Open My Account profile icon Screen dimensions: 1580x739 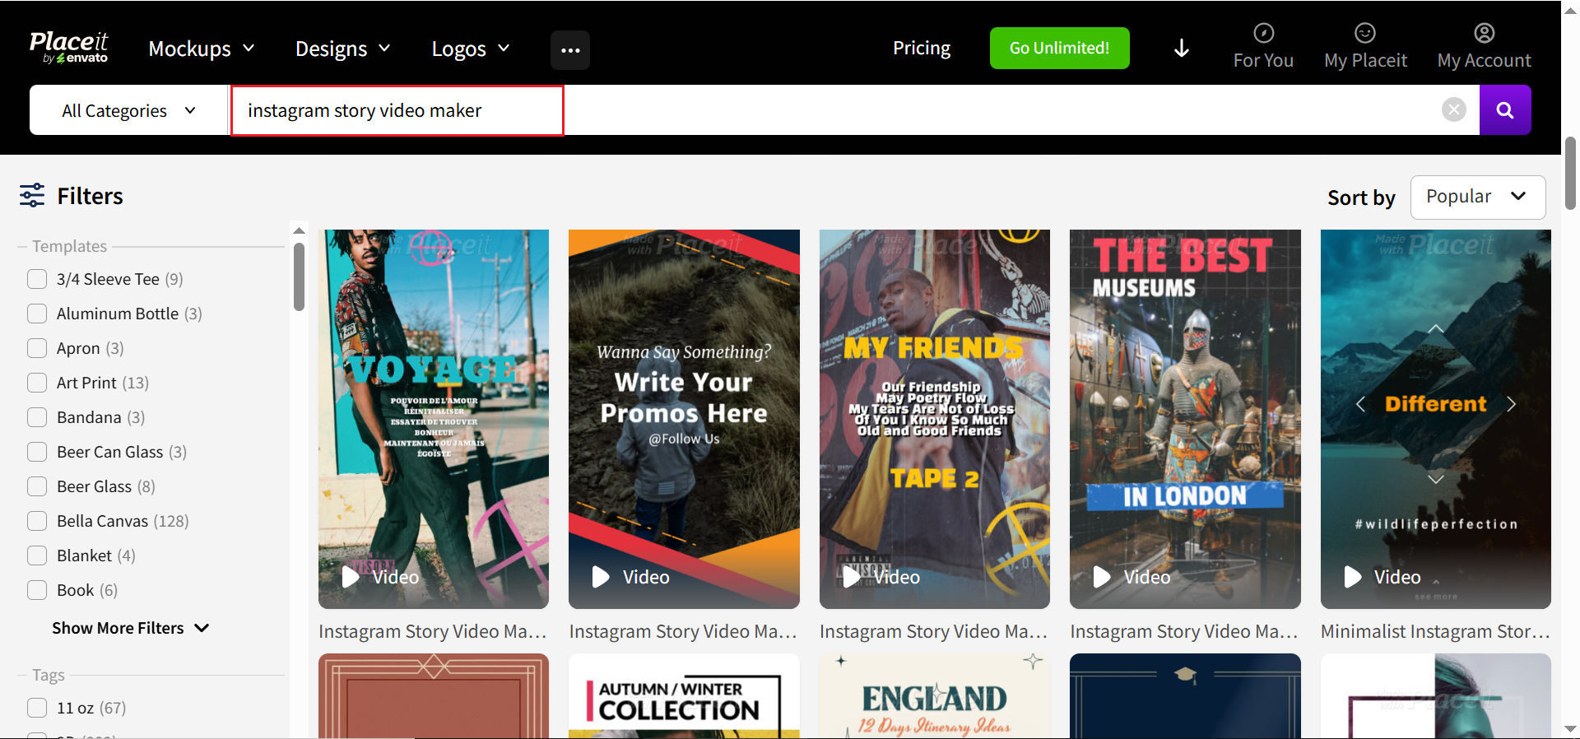point(1485,33)
